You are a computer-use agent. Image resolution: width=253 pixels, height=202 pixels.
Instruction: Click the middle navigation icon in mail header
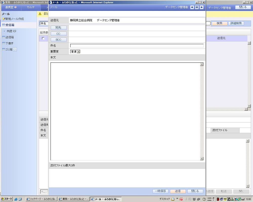point(197,7)
